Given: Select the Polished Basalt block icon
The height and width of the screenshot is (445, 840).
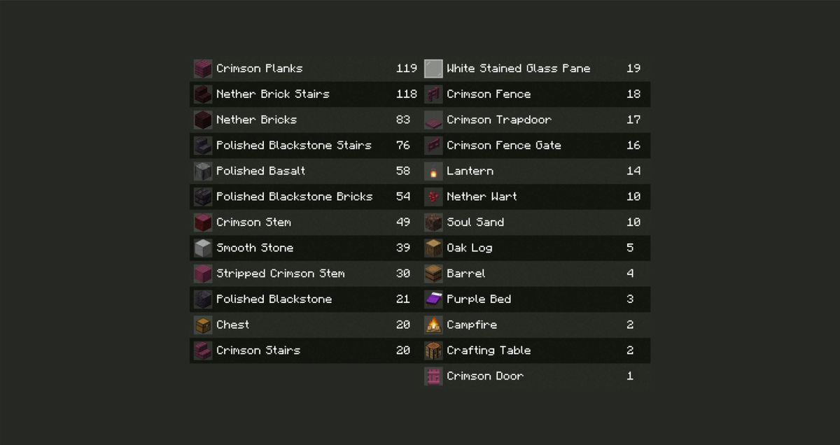Looking at the screenshot, I should 203,171.
